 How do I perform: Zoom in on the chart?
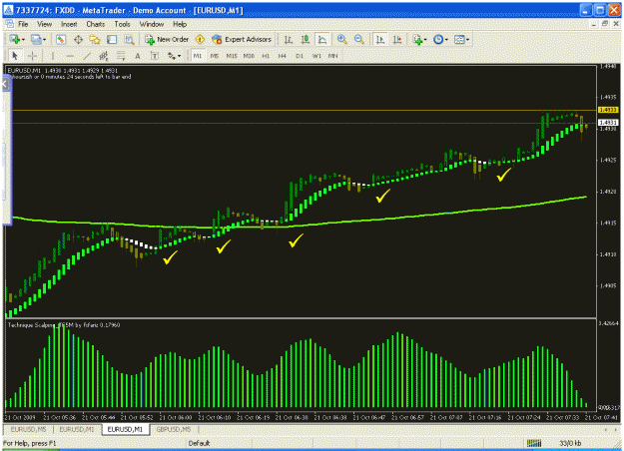click(341, 39)
